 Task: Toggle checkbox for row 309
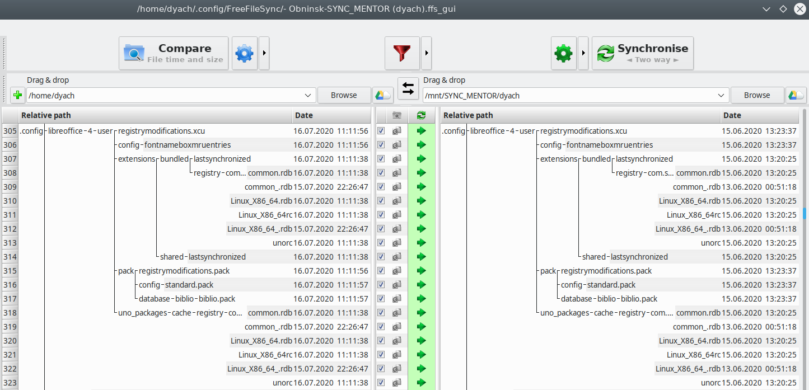[x=381, y=187]
